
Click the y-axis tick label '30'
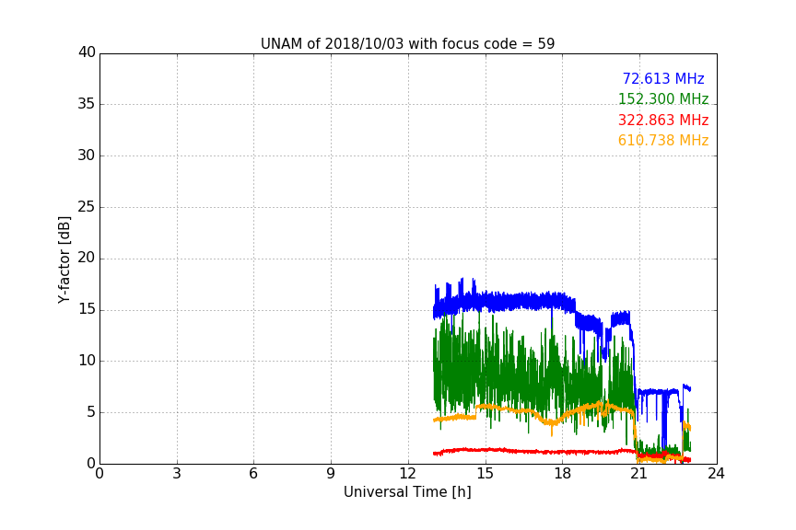coord(87,156)
